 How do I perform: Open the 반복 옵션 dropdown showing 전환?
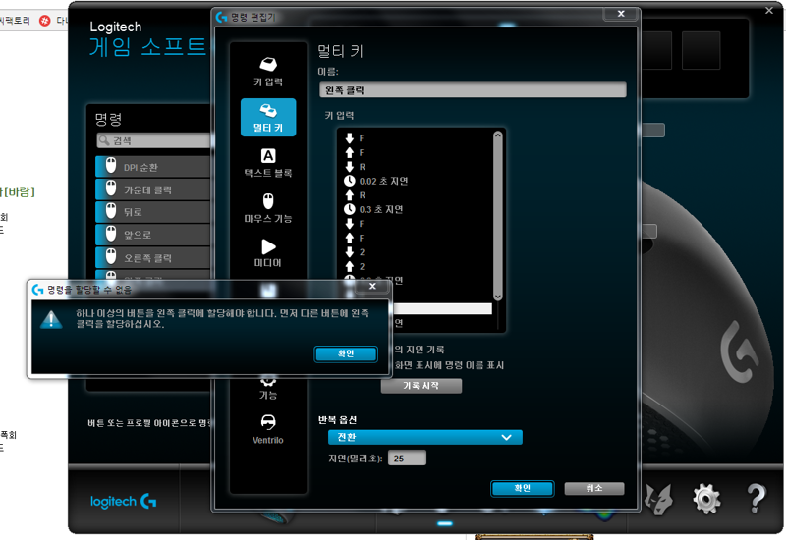pyautogui.click(x=425, y=437)
